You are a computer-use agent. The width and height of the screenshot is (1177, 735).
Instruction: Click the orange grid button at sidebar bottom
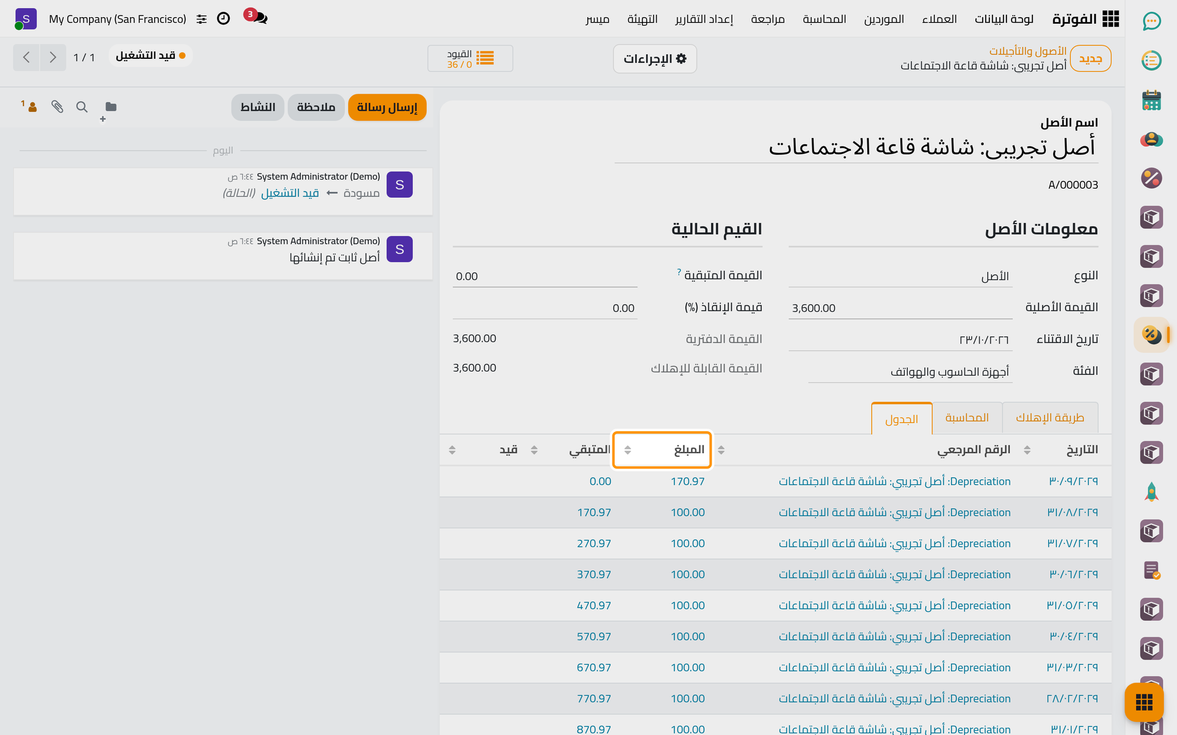[x=1144, y=702]
